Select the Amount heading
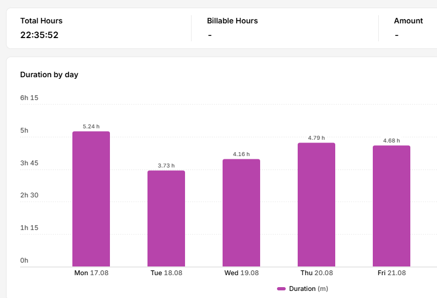 [x=408, y=21]
